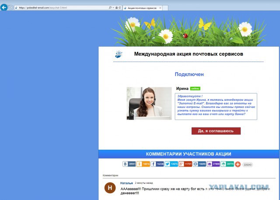Viewport: 280px width, 200px height.
Task: Click the Mail.ru share count 10690
Action: pos(202,164)
